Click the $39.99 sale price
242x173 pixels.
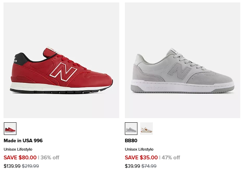(x=133, y=166)
